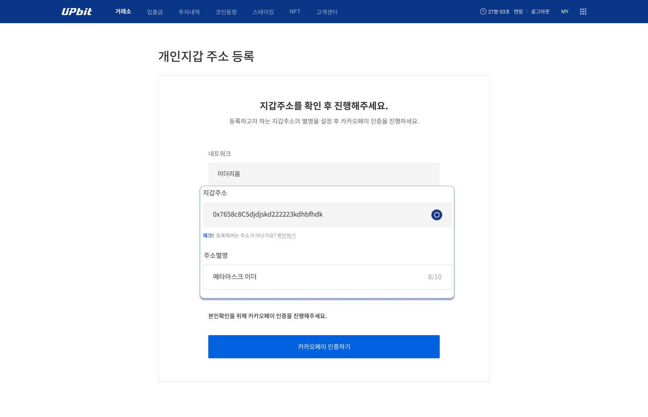Open the 입출금 menu
The image size is (648, 417).
click(x=155, y=12)
